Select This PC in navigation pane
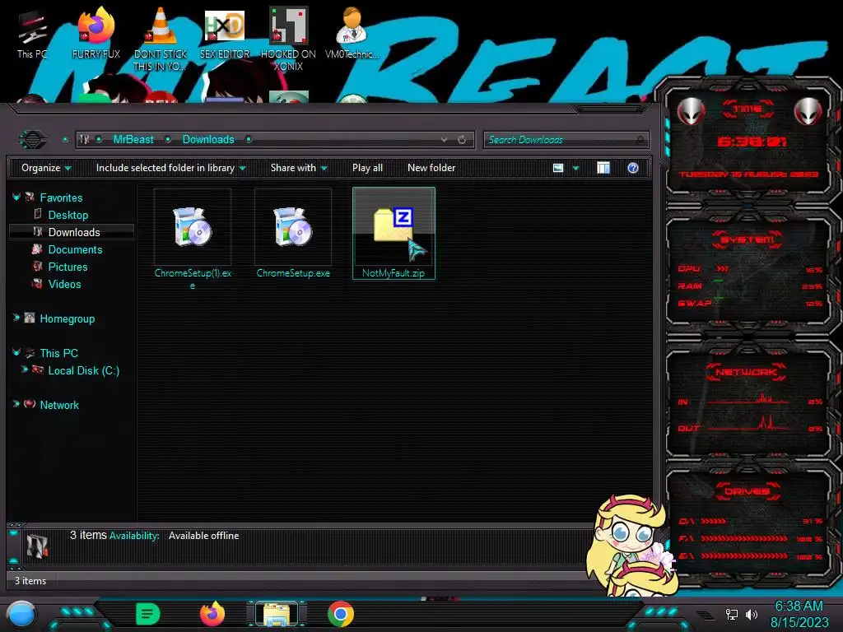 58,353
